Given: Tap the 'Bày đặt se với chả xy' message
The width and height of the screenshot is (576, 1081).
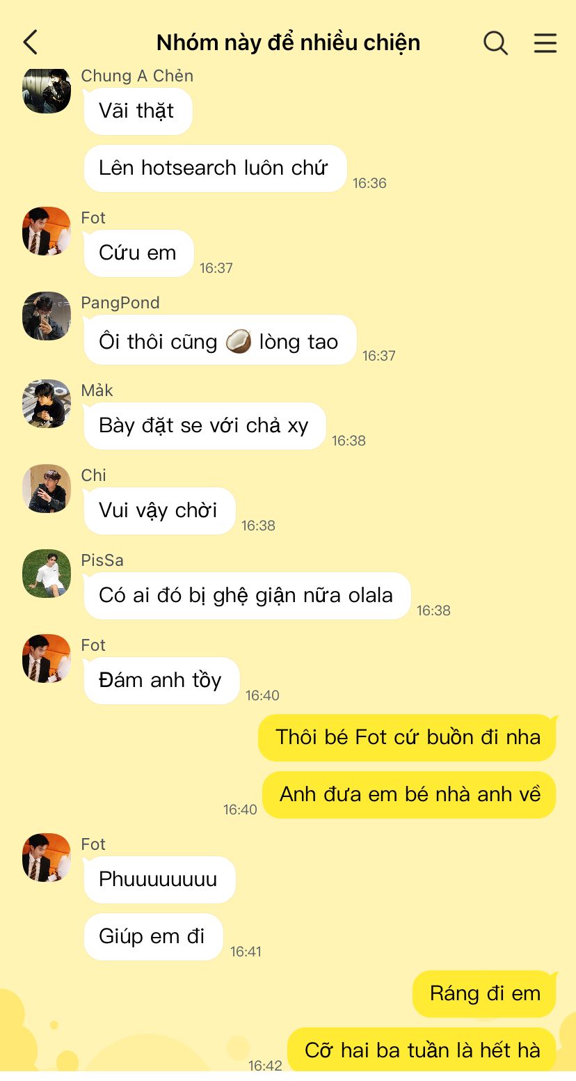Looking at the screenshot, I should 205,426.
